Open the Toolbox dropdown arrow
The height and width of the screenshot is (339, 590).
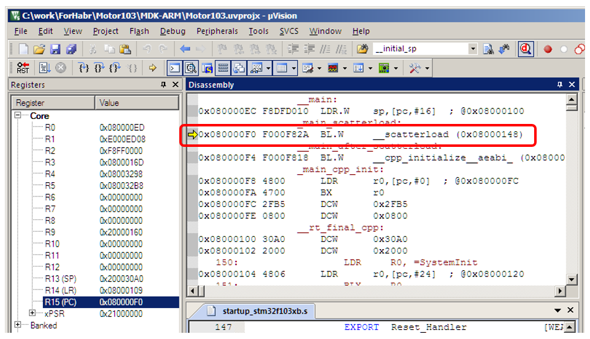pos(427,68)
